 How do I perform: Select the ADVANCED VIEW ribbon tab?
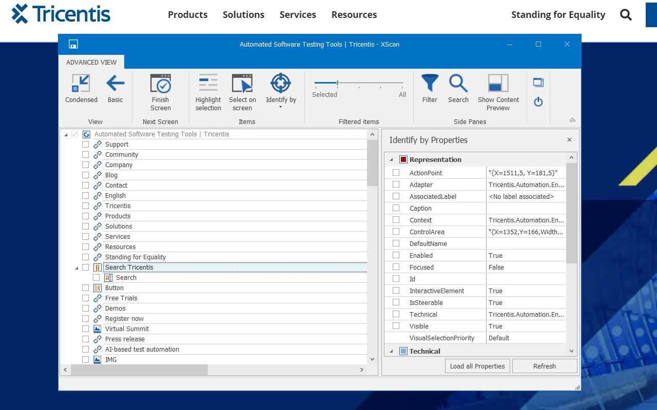pos(91,62)
